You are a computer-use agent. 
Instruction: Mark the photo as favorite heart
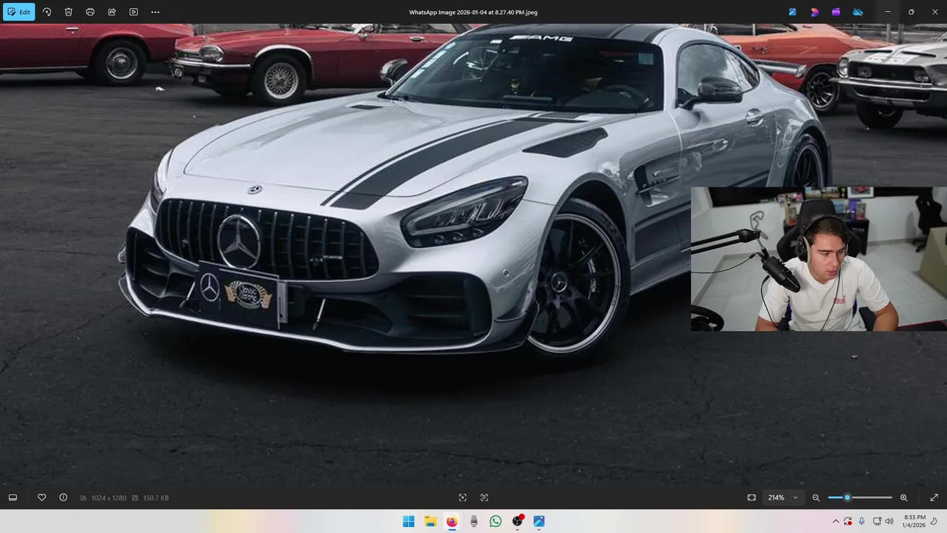tap(41, 497)
